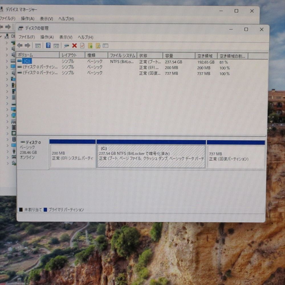Click the small disk icon beside ディスク 0
Image resolution: width=285 pixels, height=285 pixels.
click(x=23, y=142)
